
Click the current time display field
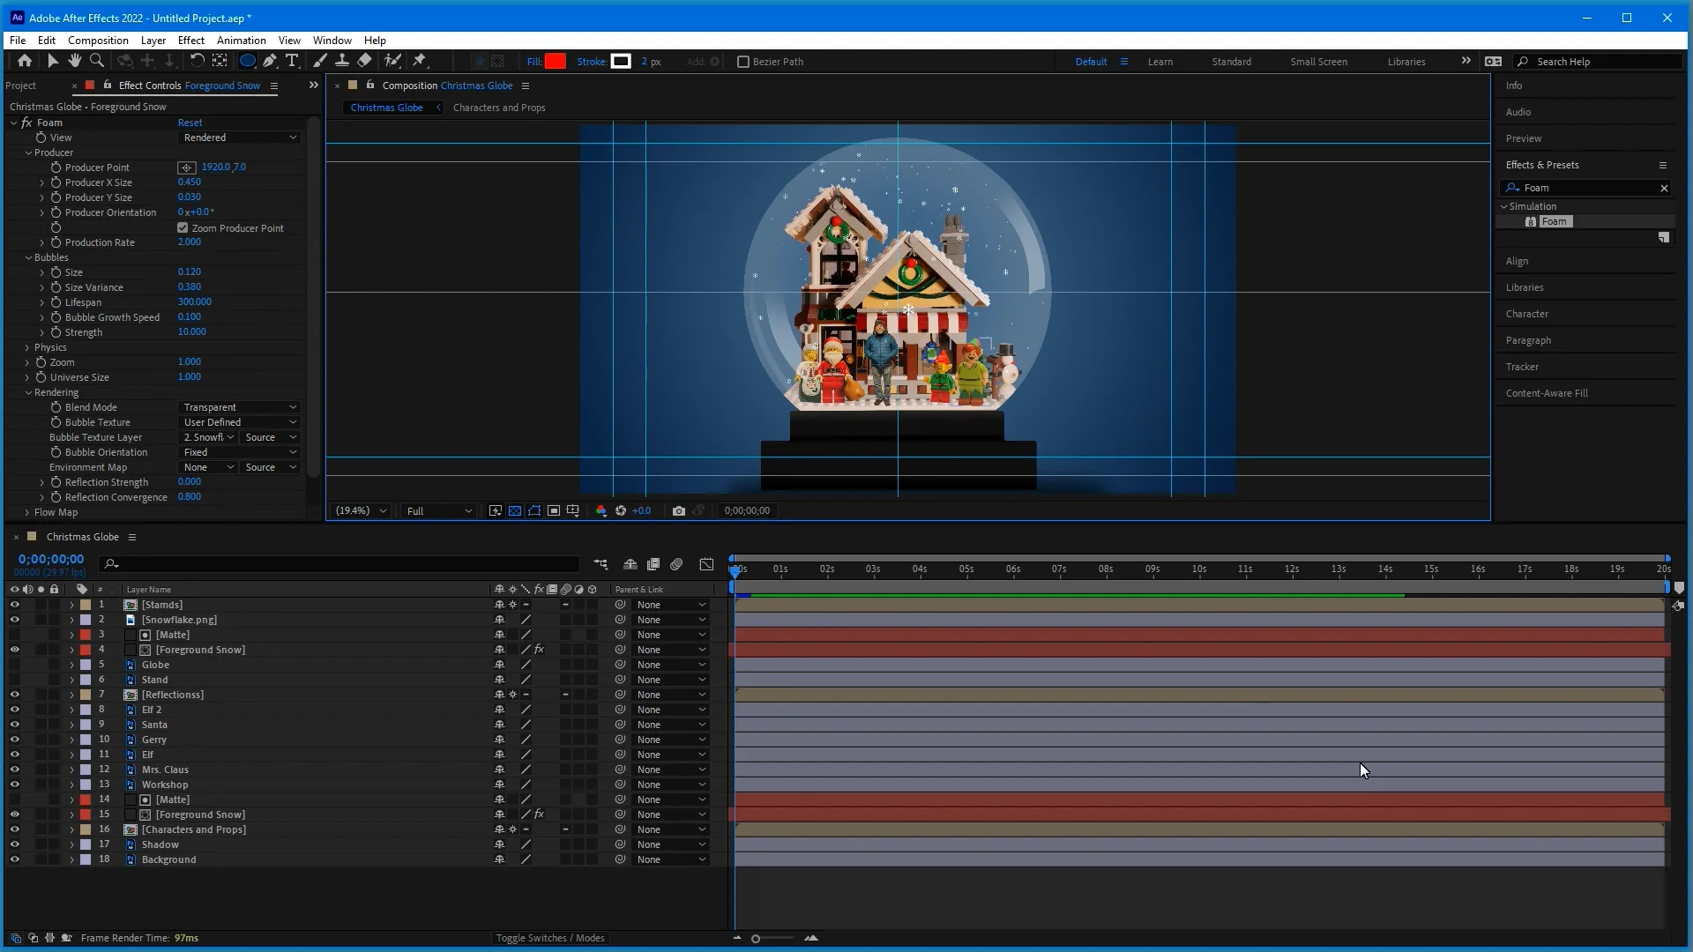tap(50, 558)
